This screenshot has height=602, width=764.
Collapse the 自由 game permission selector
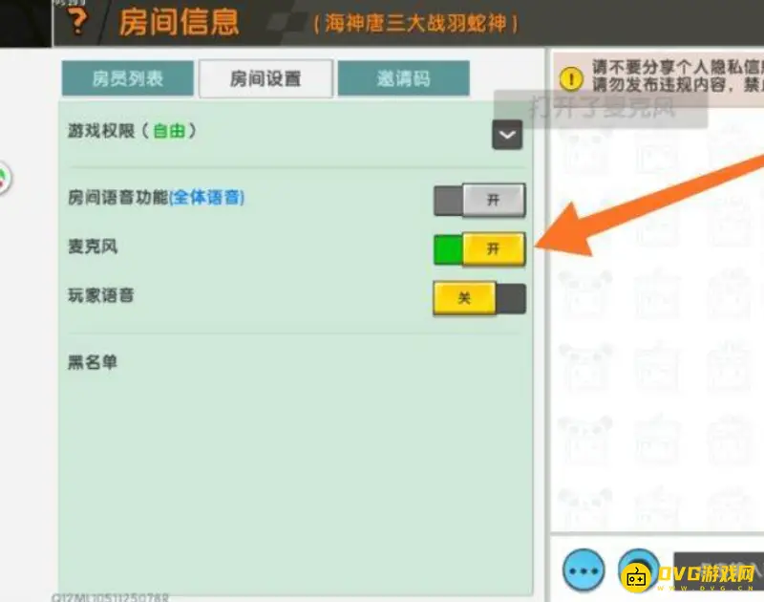click(507, 134)
